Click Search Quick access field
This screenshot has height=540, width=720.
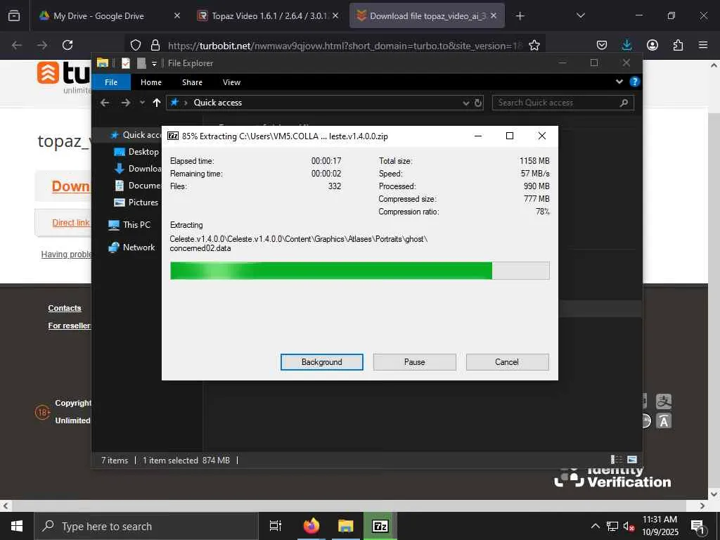[x=563, y=103]
